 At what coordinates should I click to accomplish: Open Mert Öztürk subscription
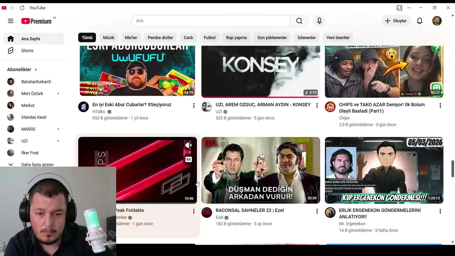(34, 94)
